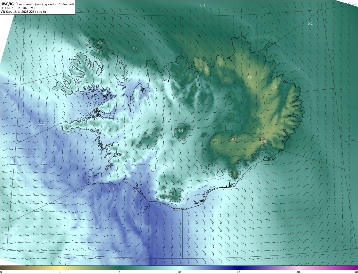
Task: Click the 15 tick on the color scale
Action: (239, 272)
